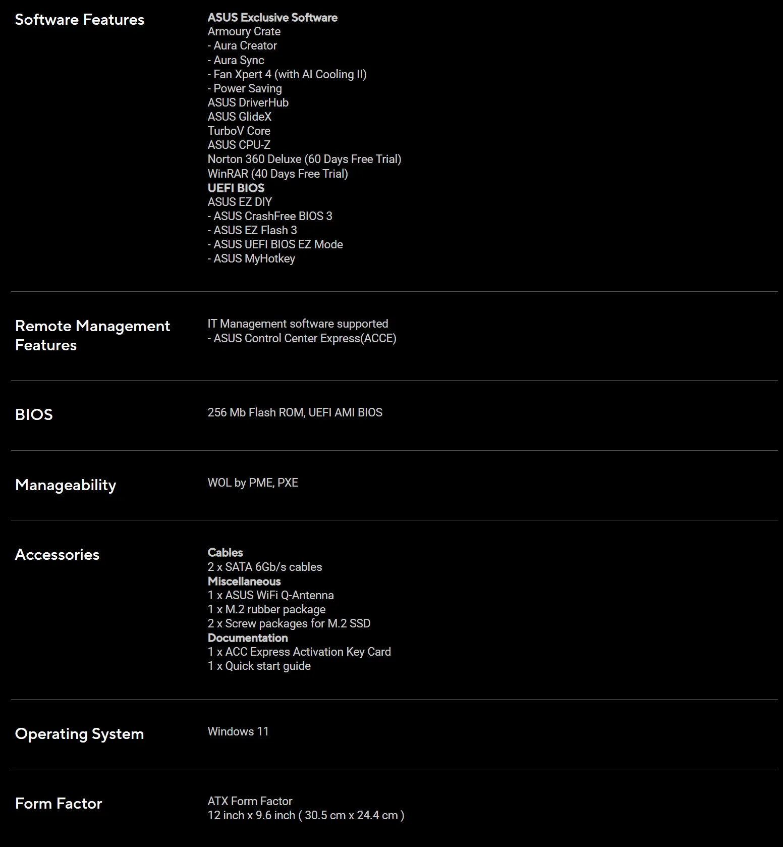Image resolution: width=783 pixels, height=847 pixels.
Task: Click the ASUS Control Center Express line
Action: pos(302,338)
